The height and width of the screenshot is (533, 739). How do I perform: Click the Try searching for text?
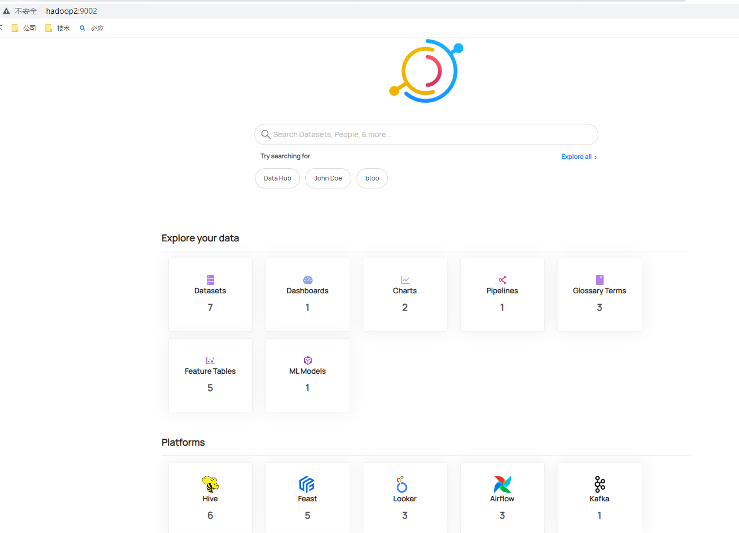coord(285,156)
